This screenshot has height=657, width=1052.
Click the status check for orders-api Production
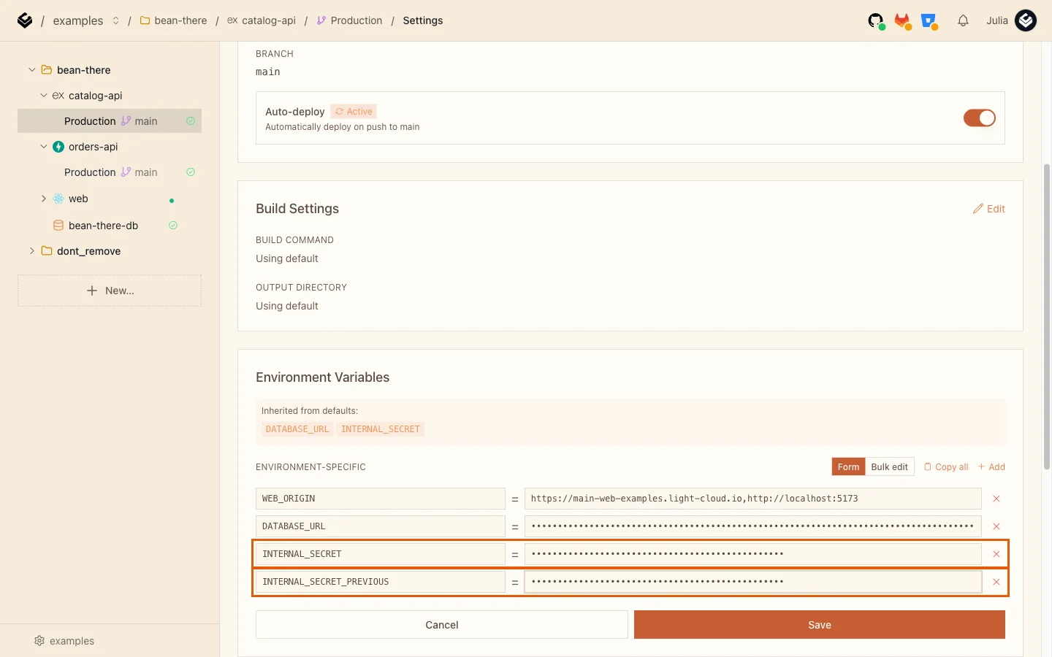coord(191,172)
